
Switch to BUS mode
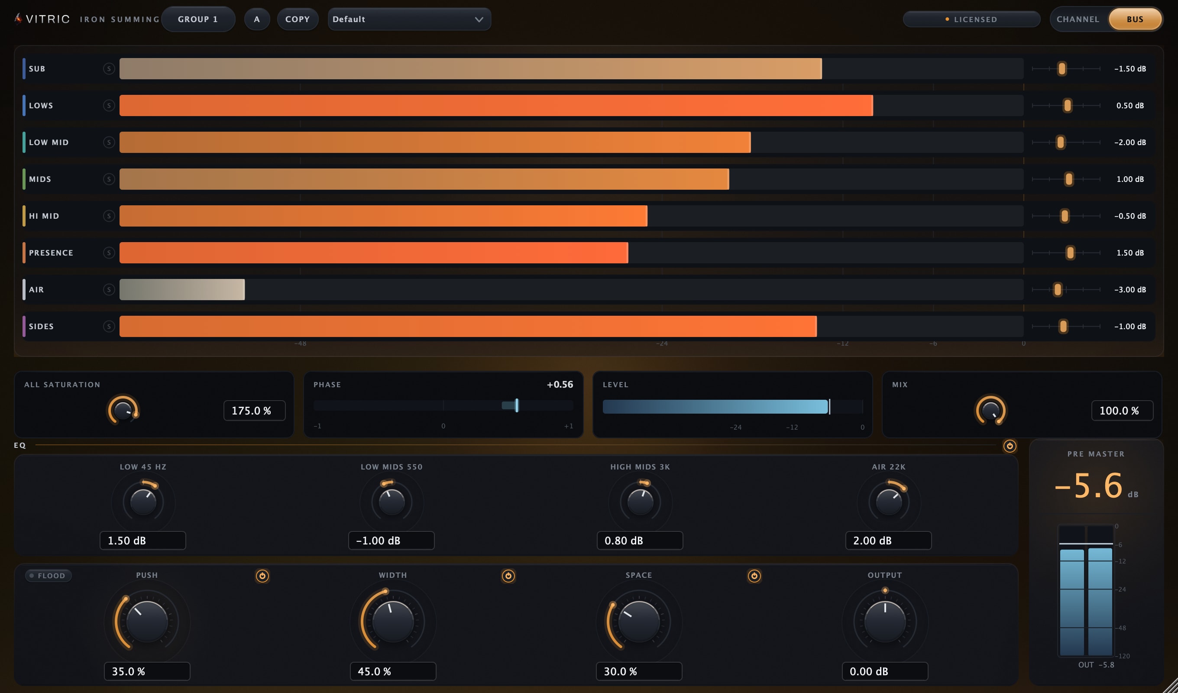(1135, 19)
